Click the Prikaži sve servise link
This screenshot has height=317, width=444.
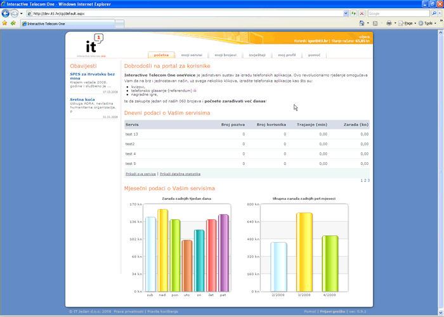140,173
